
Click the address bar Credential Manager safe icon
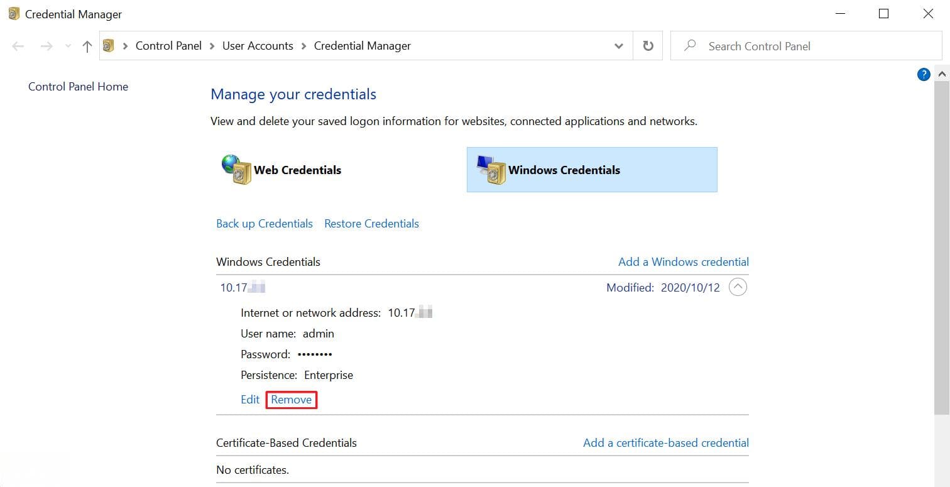pyautogui.click(x=109, y=46)
